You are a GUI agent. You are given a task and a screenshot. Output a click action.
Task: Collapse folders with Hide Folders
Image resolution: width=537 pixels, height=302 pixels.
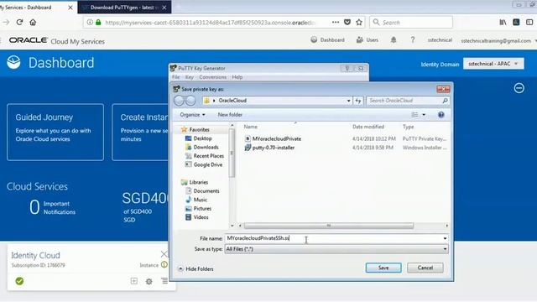(196, 269)
